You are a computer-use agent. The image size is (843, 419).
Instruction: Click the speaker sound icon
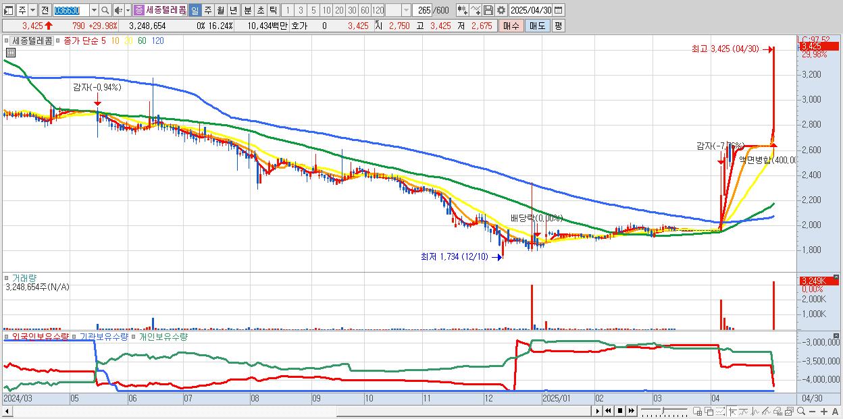118,10
